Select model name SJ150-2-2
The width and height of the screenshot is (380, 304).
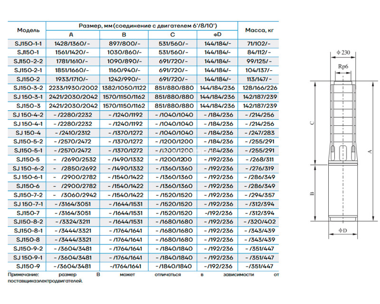28,61
